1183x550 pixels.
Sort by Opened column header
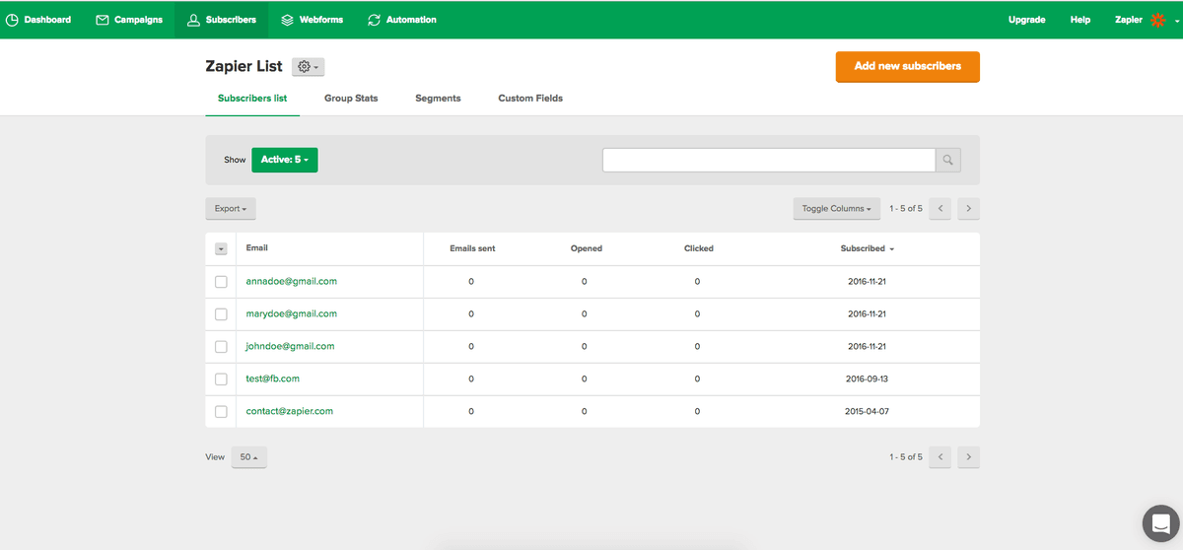coord(586,248)
